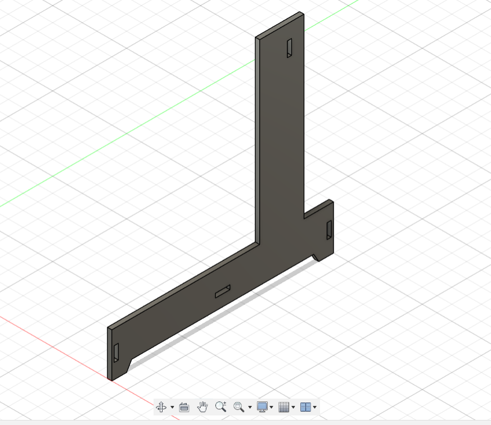Open the Orbit type dropdown arrow

[x=172, y=407]
